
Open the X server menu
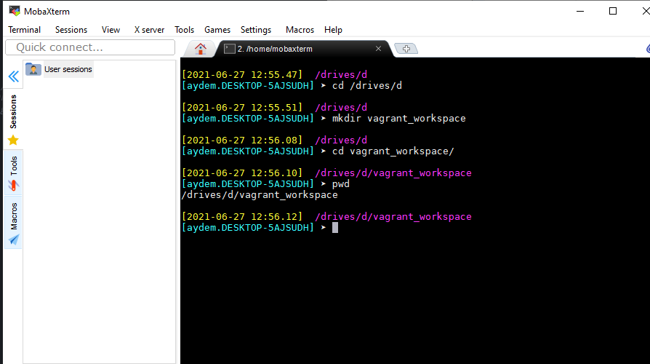pos(149,30)
